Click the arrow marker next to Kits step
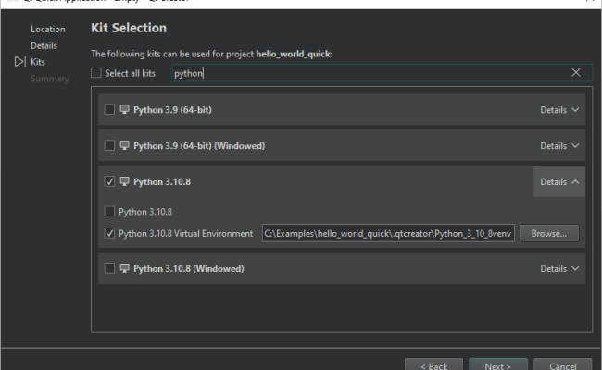 click(x=20, y=62)
